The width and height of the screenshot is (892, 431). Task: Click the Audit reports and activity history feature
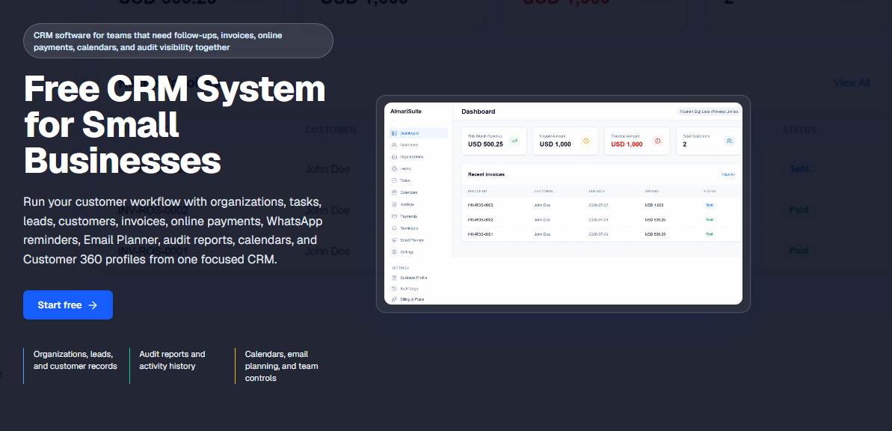tap(173, 361)
